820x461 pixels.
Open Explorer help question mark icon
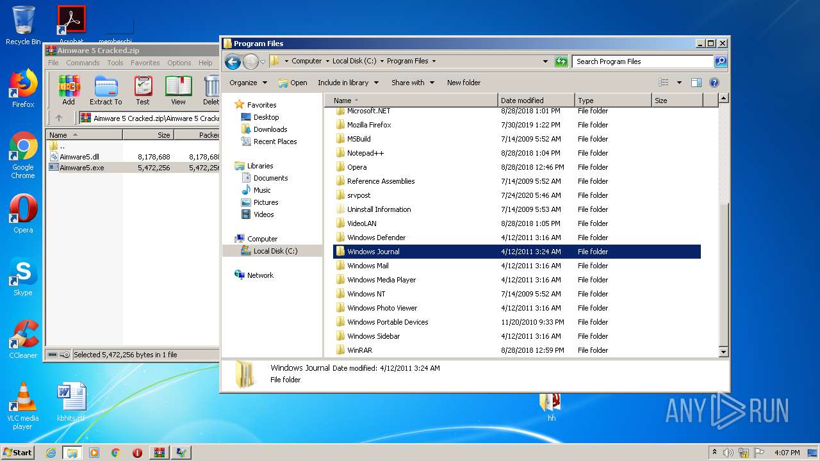714,83
